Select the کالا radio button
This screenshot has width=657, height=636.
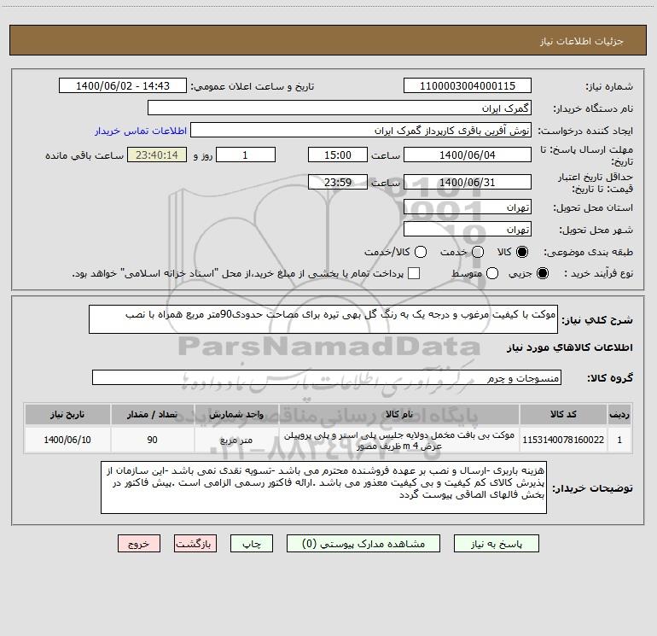[521, 252]
